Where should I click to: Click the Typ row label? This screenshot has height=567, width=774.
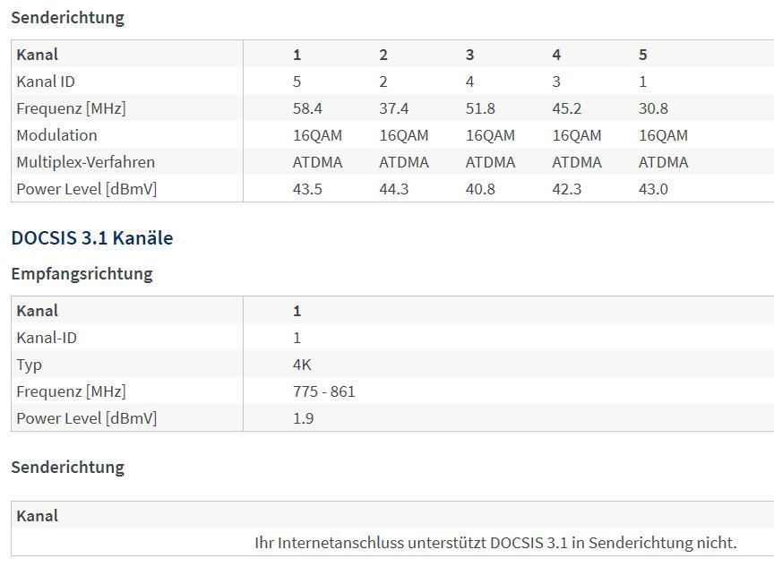29,365
